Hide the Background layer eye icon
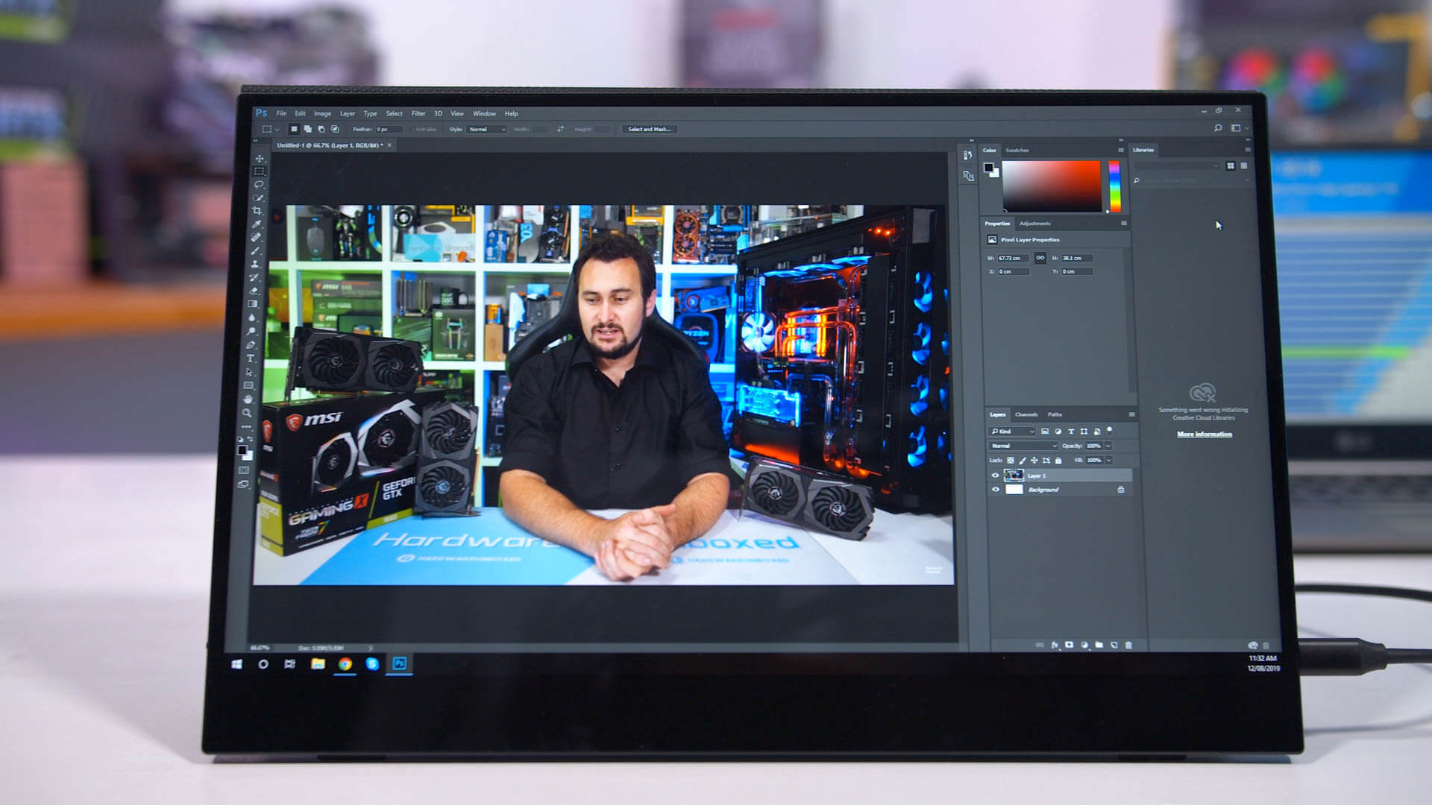The width and height of the screenshot is (1432, 805). pyautogui.click(x=995, y=490)
